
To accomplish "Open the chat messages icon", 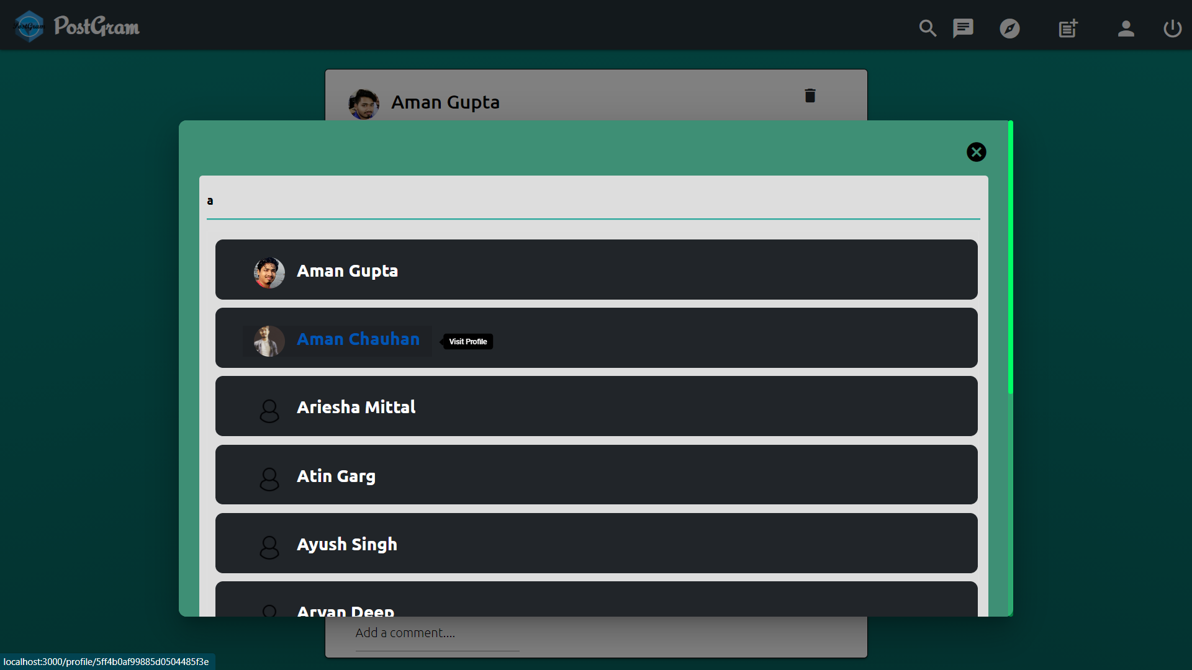I will pos(963,28).
